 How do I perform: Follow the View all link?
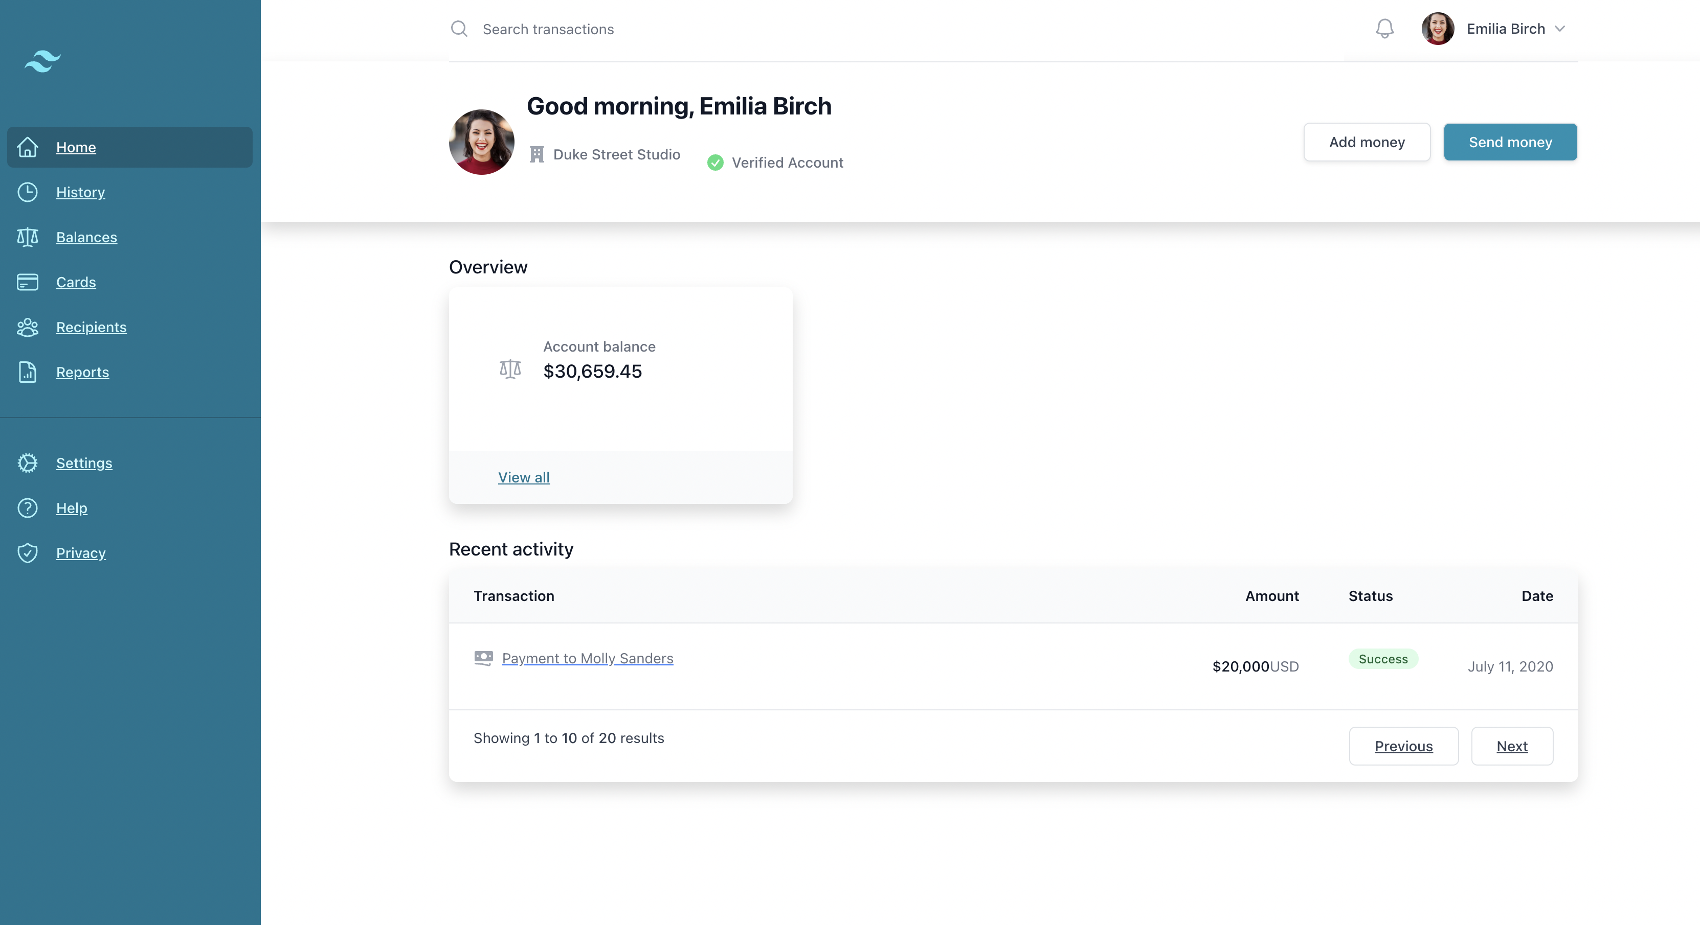tap(523, 477)
